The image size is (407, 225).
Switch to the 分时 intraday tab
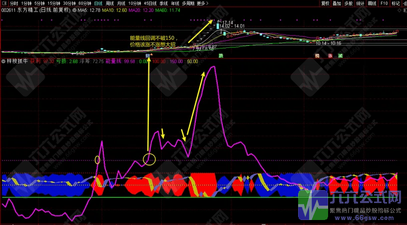click(x=13, y=3)
